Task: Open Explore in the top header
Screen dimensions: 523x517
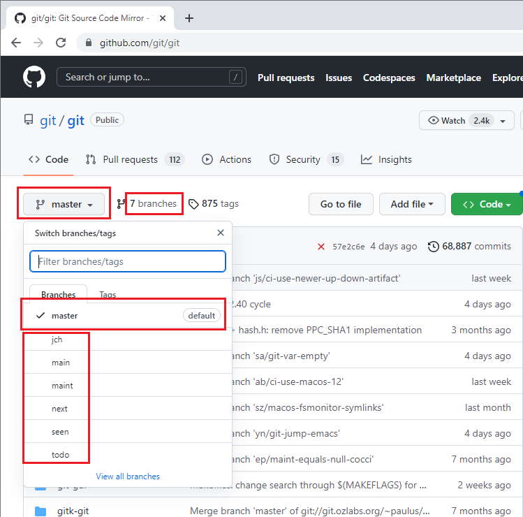Action: pos(508,78)
